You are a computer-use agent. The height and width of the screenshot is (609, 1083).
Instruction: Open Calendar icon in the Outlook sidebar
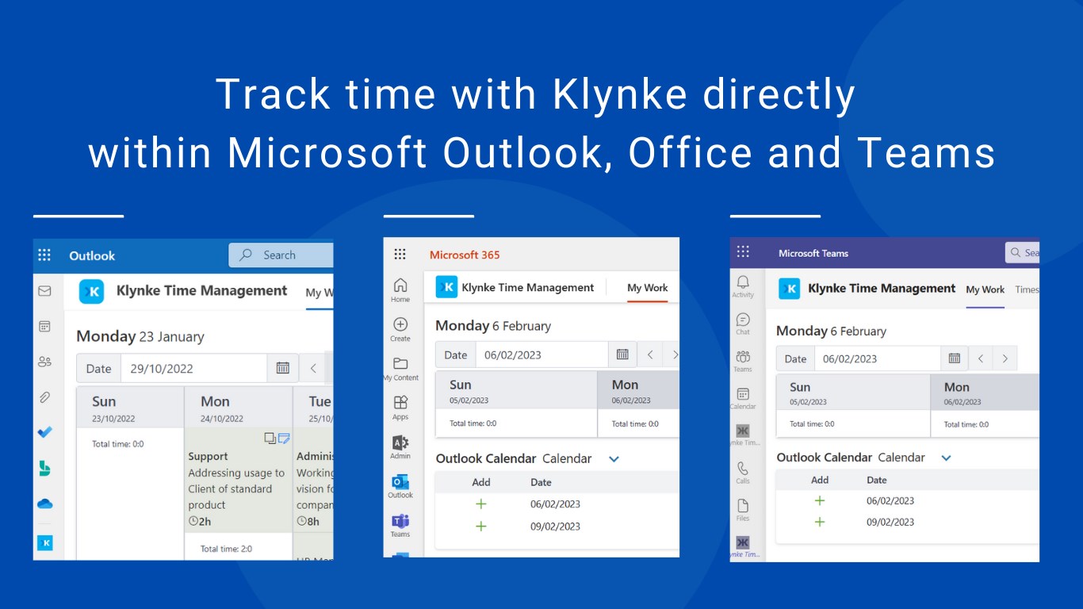pyautogui.click(x=44, y=326)
